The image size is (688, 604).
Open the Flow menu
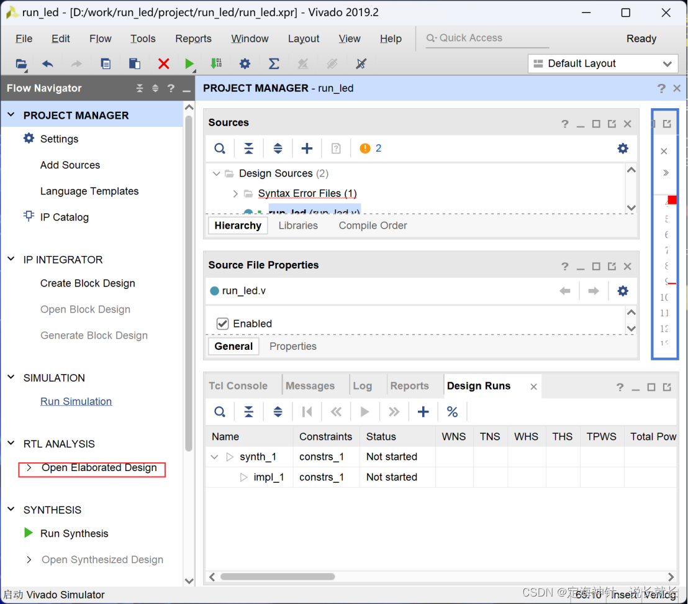[x=101, y=39]
